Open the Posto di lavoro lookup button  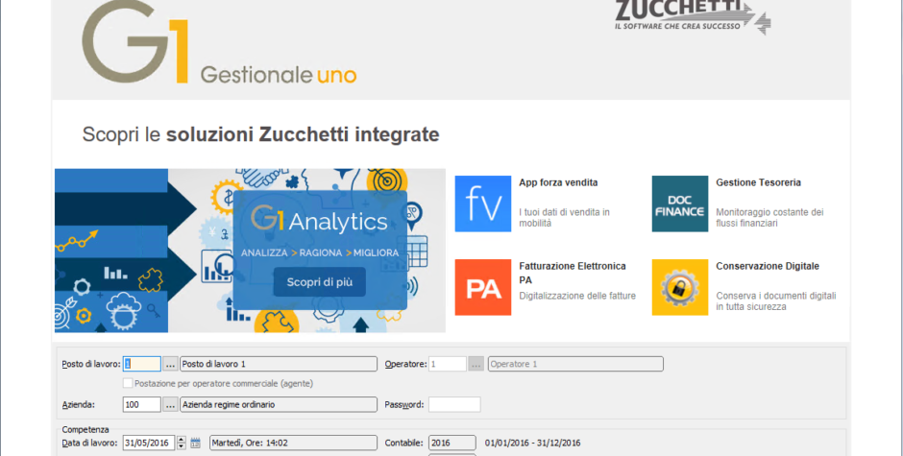(170, 364)
